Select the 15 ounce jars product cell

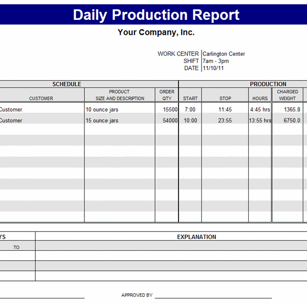coord(119,121)
